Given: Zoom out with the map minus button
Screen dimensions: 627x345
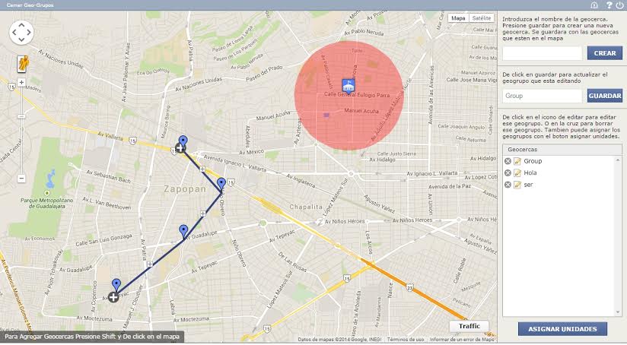Looking at the screenshot, I should pos(21,179).
